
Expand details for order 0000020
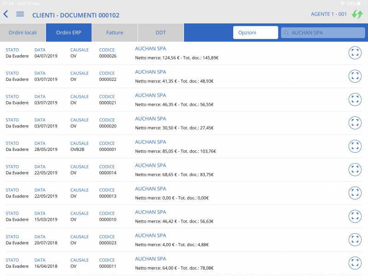(x=355, y=123)
